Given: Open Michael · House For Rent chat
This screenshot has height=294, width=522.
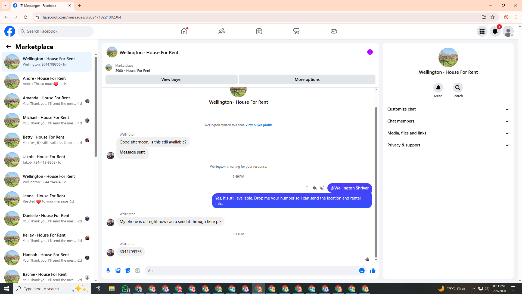Looking at the screenshot, I should [47, 120].
